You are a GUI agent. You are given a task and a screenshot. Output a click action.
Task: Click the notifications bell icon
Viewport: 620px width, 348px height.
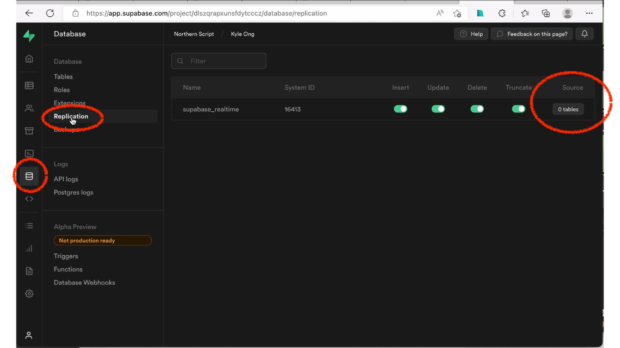(x=585, y=34)
